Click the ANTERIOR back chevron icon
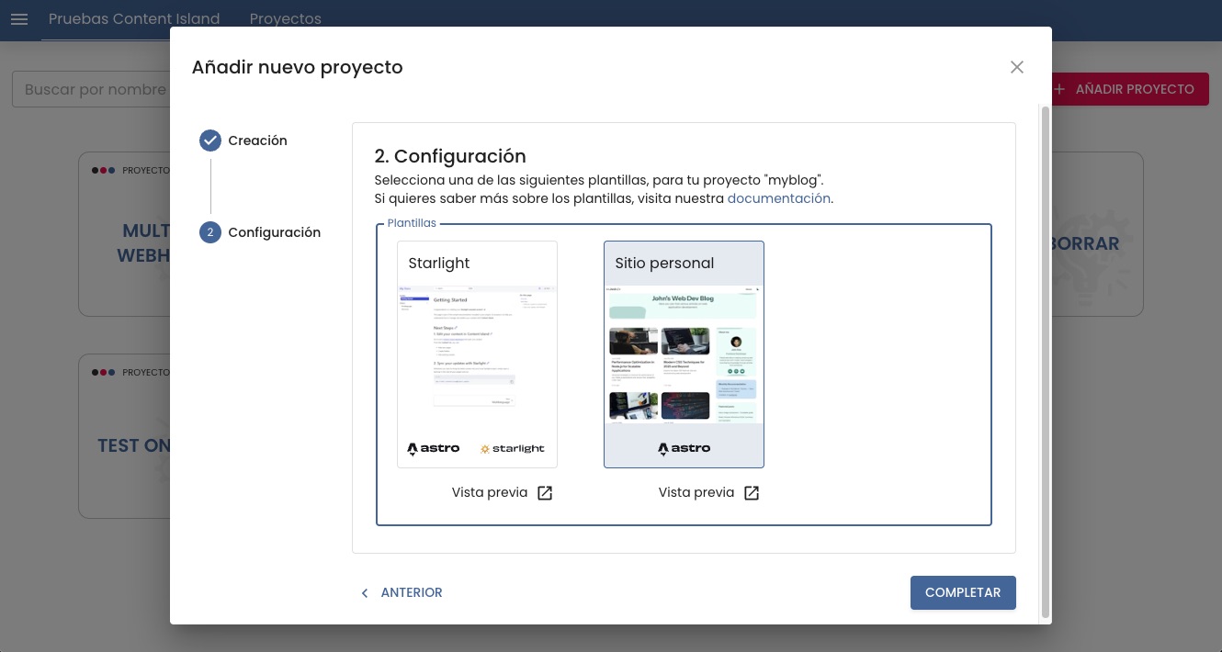1222x652 pixels. pyautogui.click(x=365, y=593)
